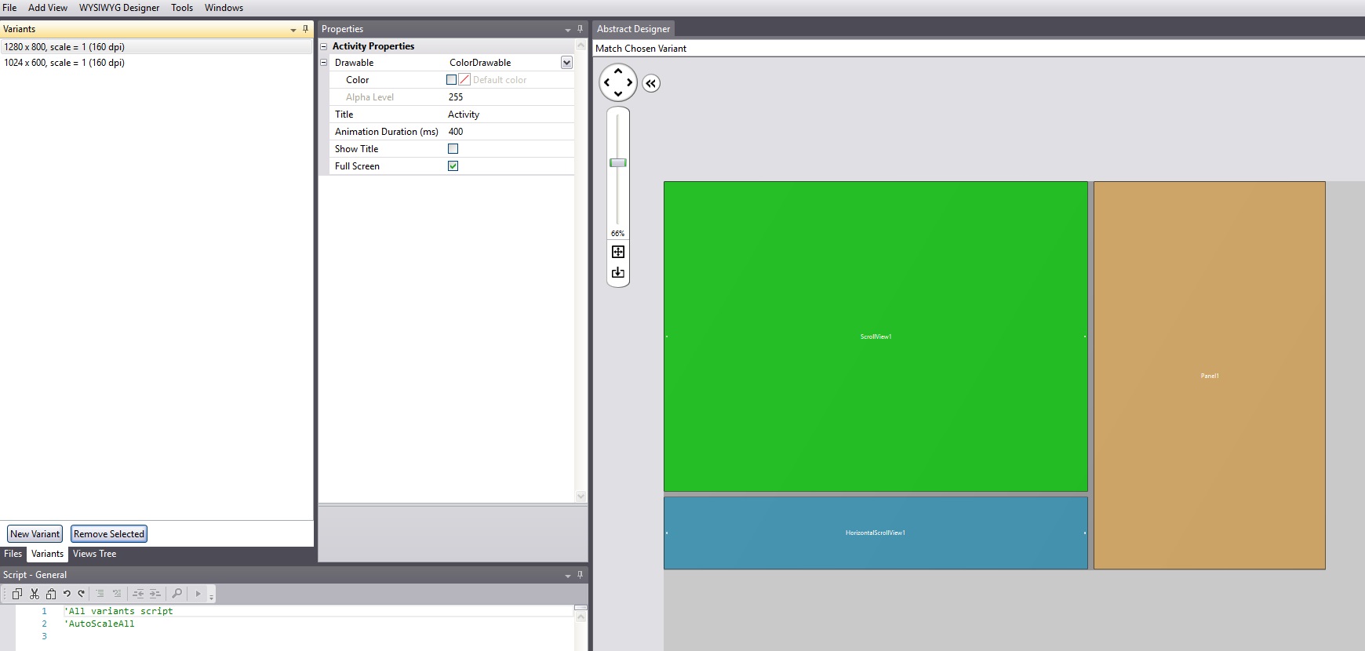Collapse the Activity Properties section
1365x651 pixels.
point(323,46)
